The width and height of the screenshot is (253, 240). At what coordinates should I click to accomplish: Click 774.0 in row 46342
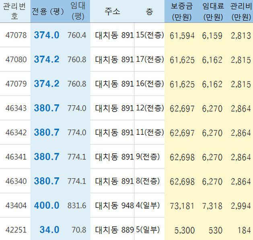(x=77, y=132)
